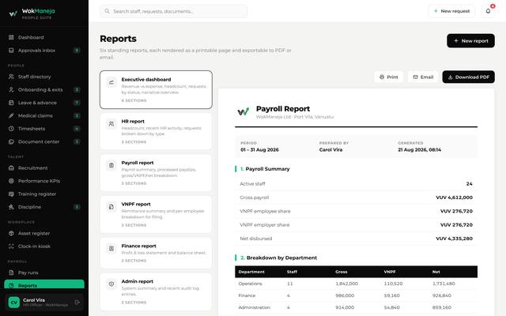This screenshot has height=316, width=506.
Task: Click the Payroll report card icon
Action: click(x=111, y=165)
